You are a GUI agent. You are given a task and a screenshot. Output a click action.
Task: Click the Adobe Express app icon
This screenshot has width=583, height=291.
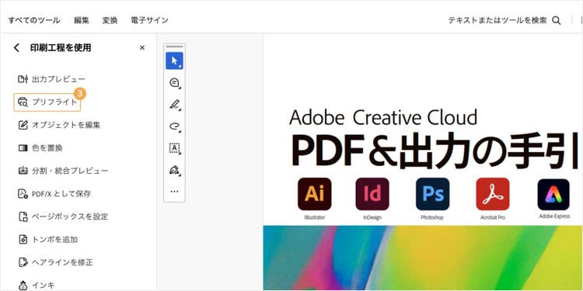point(553,194)
